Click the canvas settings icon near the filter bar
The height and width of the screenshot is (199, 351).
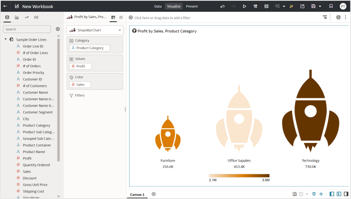coord(338,17)
